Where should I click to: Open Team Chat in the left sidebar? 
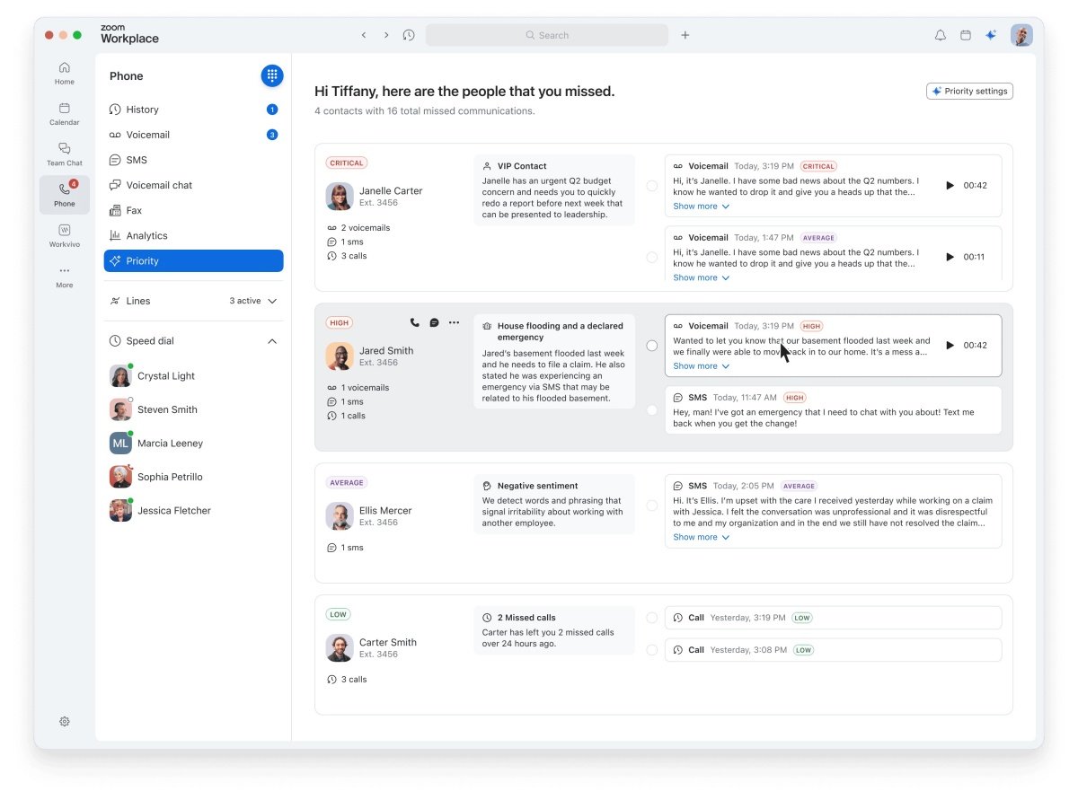[x=64, y=154]
